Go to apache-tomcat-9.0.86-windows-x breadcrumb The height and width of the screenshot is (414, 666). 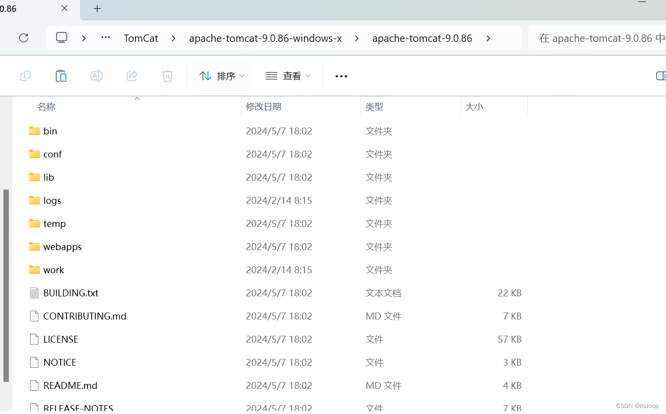266,38
